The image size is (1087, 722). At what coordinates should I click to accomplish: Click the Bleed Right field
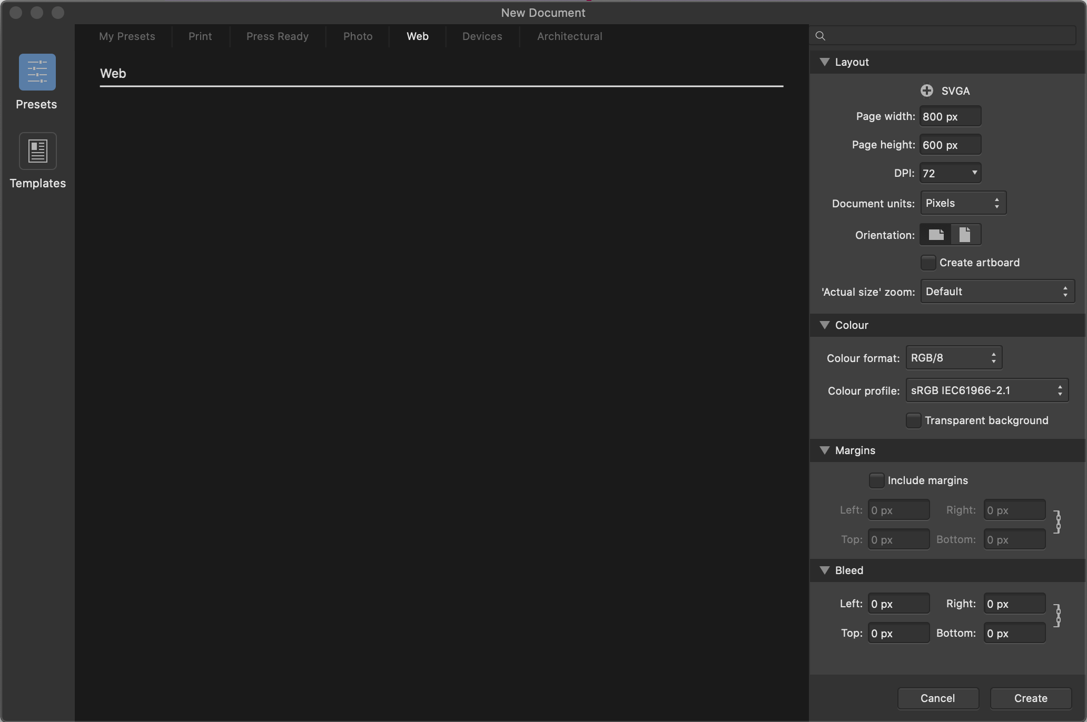click(1014, 604)
